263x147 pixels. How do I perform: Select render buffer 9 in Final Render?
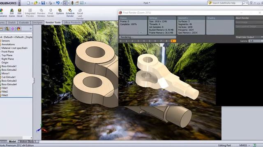pos(173,41)
